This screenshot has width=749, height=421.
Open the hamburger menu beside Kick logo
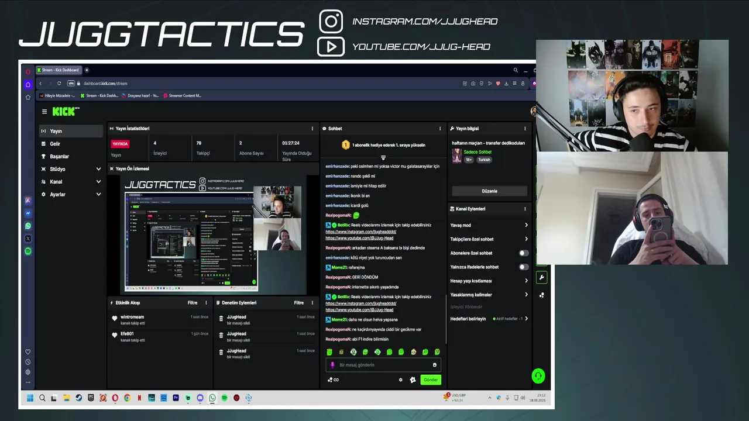click(x=44, y=112)
